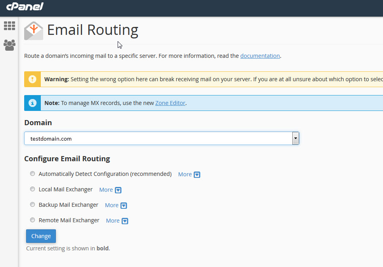383x267 pixels.
Task: Follow the Zone Editor link
Action: [x=170, y=103]
